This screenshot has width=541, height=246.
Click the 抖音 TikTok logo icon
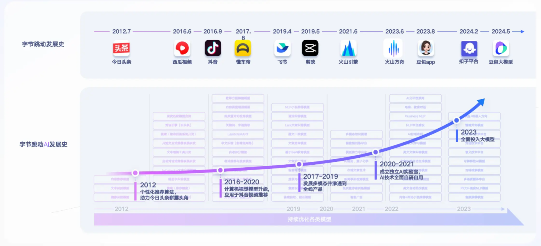(x=213, y=48)
